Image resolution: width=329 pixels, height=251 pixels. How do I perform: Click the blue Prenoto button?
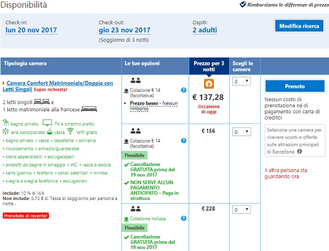(295, 86)
